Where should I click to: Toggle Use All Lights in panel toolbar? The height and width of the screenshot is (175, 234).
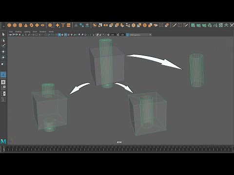pyautogui.click(x=72, y=35)
